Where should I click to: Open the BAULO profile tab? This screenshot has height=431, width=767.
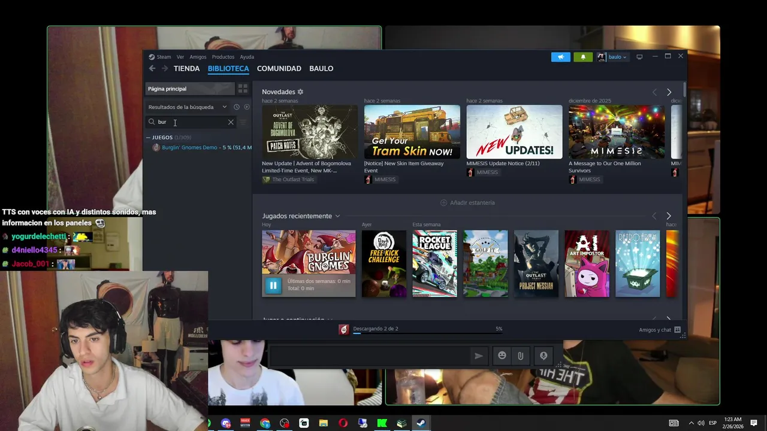[x=321, y=68]
